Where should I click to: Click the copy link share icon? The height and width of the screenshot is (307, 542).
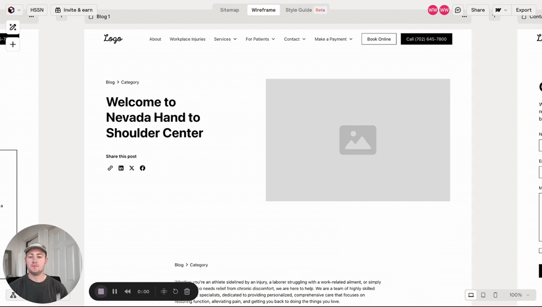click(x=110, y=168)
